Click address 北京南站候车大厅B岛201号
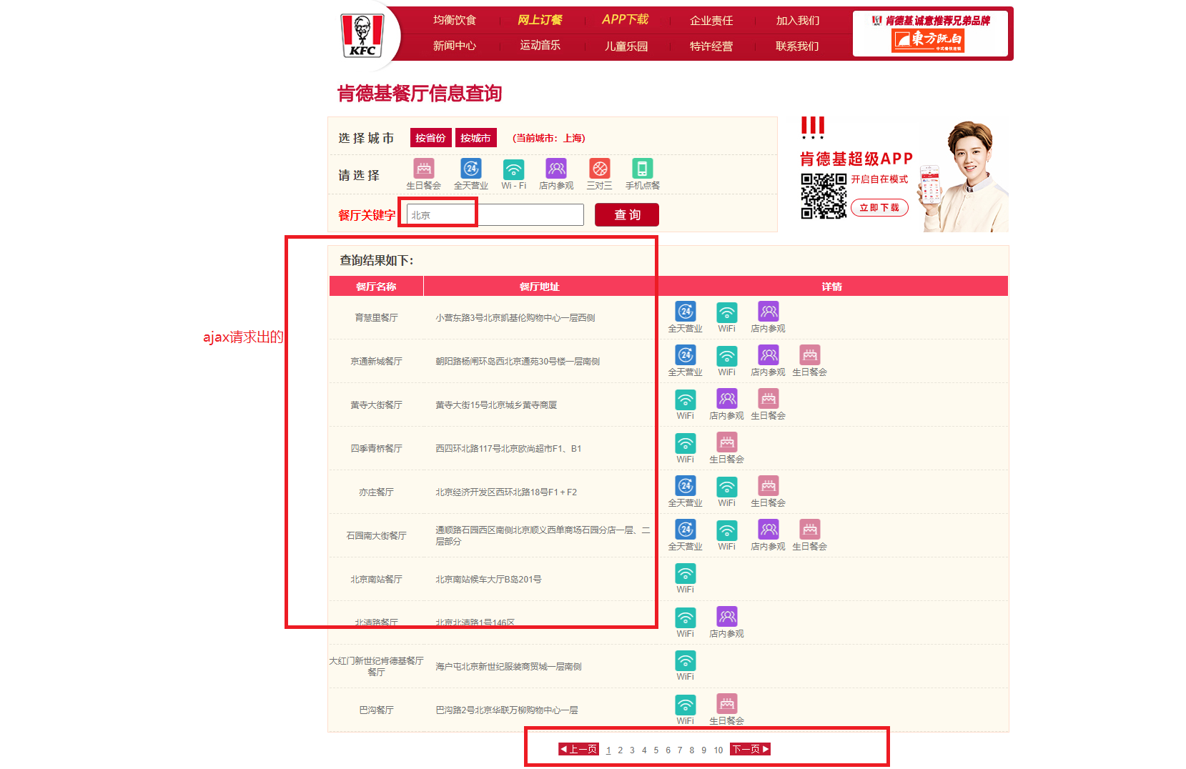 pyautogui.click(x=488, y=579)
